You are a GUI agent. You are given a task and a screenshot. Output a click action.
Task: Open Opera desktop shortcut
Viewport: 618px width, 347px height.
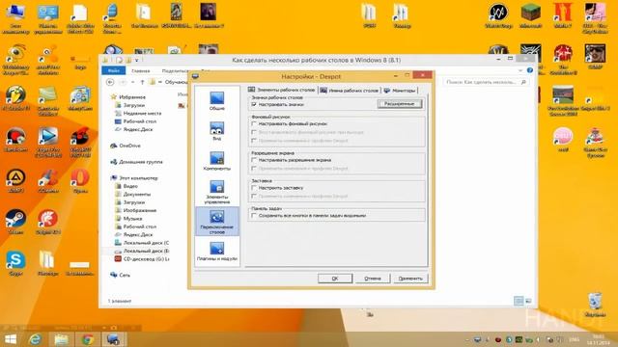(x=80, y=180)
